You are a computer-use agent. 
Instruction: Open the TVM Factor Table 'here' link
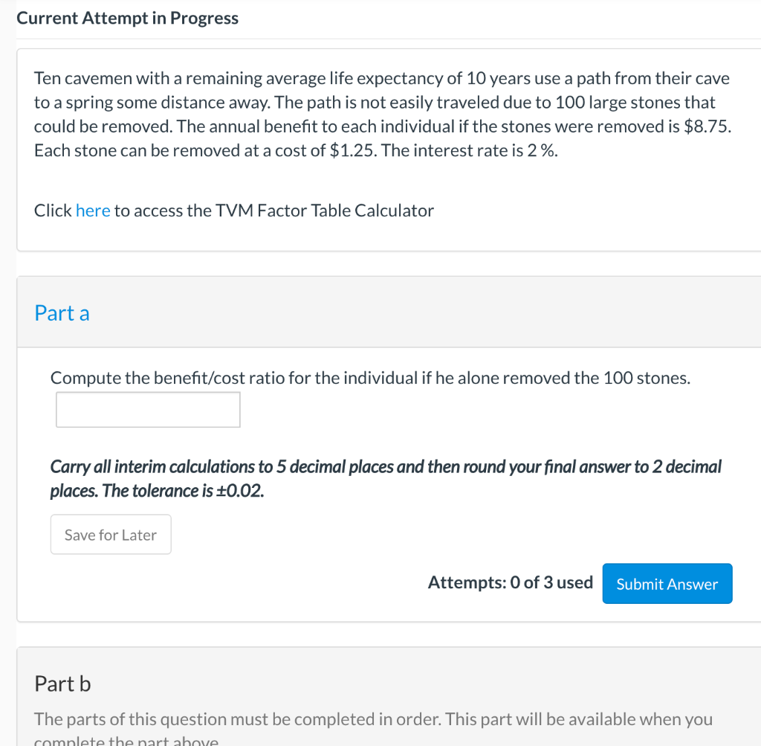[x=93, y=210]
